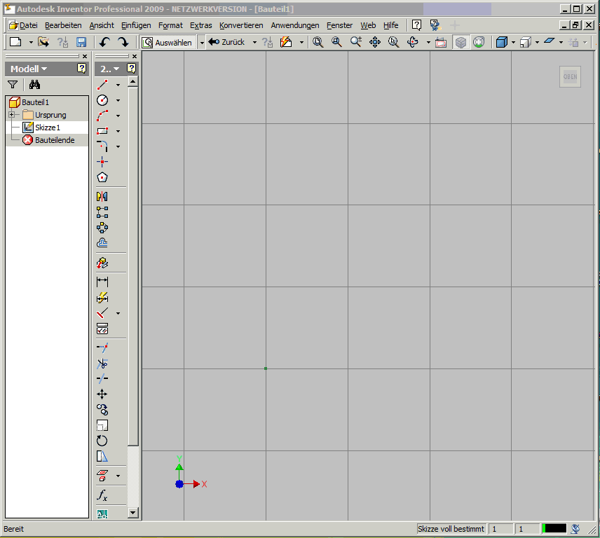Pick the Polygon sketch tool
The height and width of the screenshot is (538, 600).
pos(102,177)
